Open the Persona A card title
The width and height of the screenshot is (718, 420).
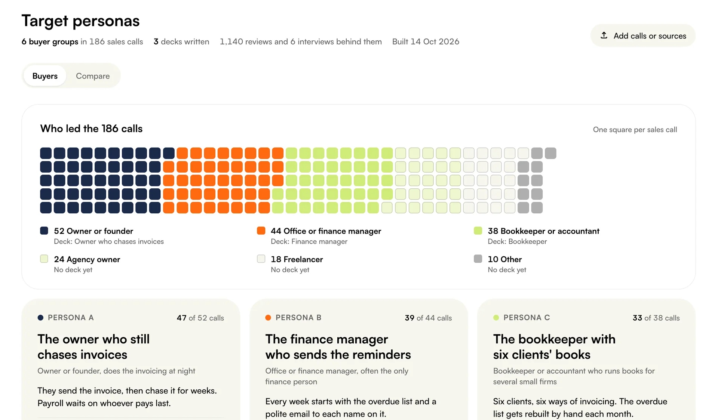pos(93,347)
